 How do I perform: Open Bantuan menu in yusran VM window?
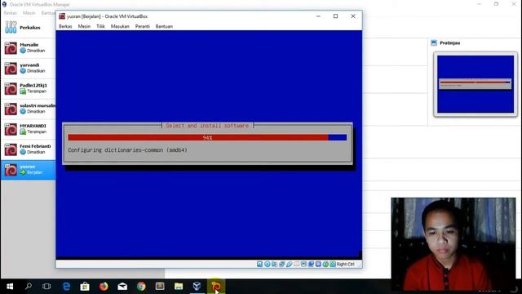[x=164, y=26]
